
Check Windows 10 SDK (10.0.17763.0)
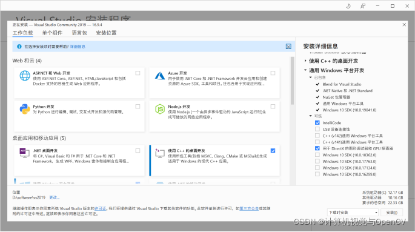[x=317, y=161]
